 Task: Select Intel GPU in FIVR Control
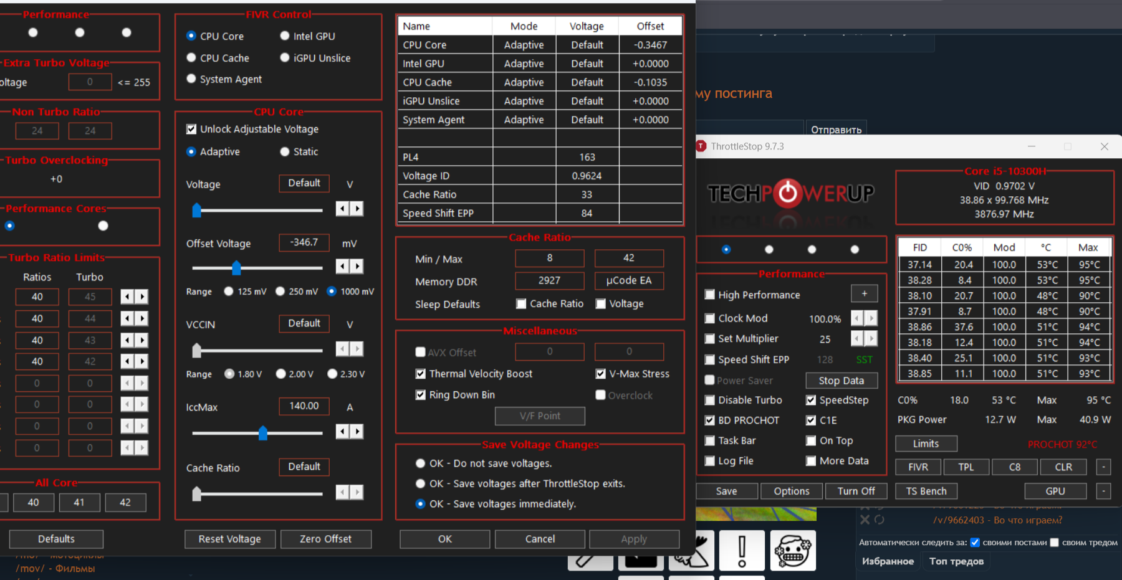coord(285,36)
